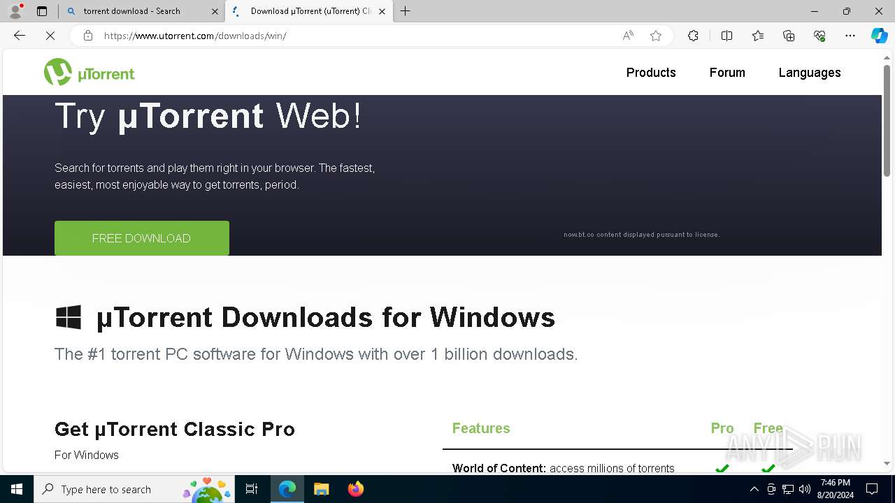Image resolution: width=895 pixels, height=503 pixels.
Task: Click scrollbar down arrow
Action: 887,463
